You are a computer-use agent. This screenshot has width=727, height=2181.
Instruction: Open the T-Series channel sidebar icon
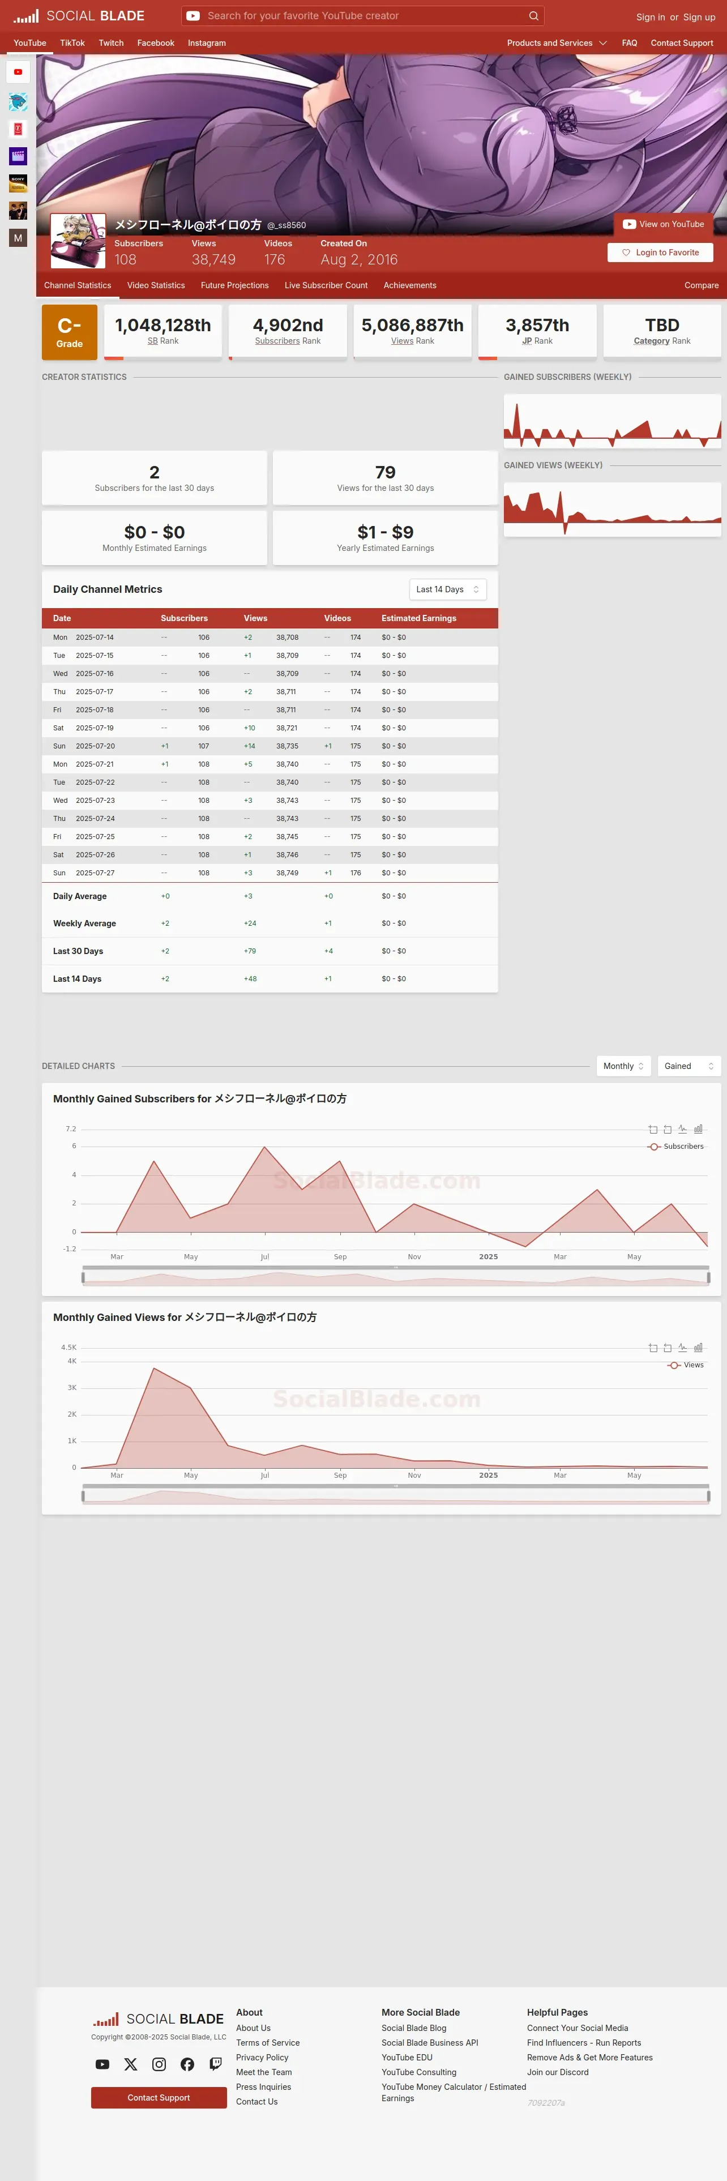point(18,129)
